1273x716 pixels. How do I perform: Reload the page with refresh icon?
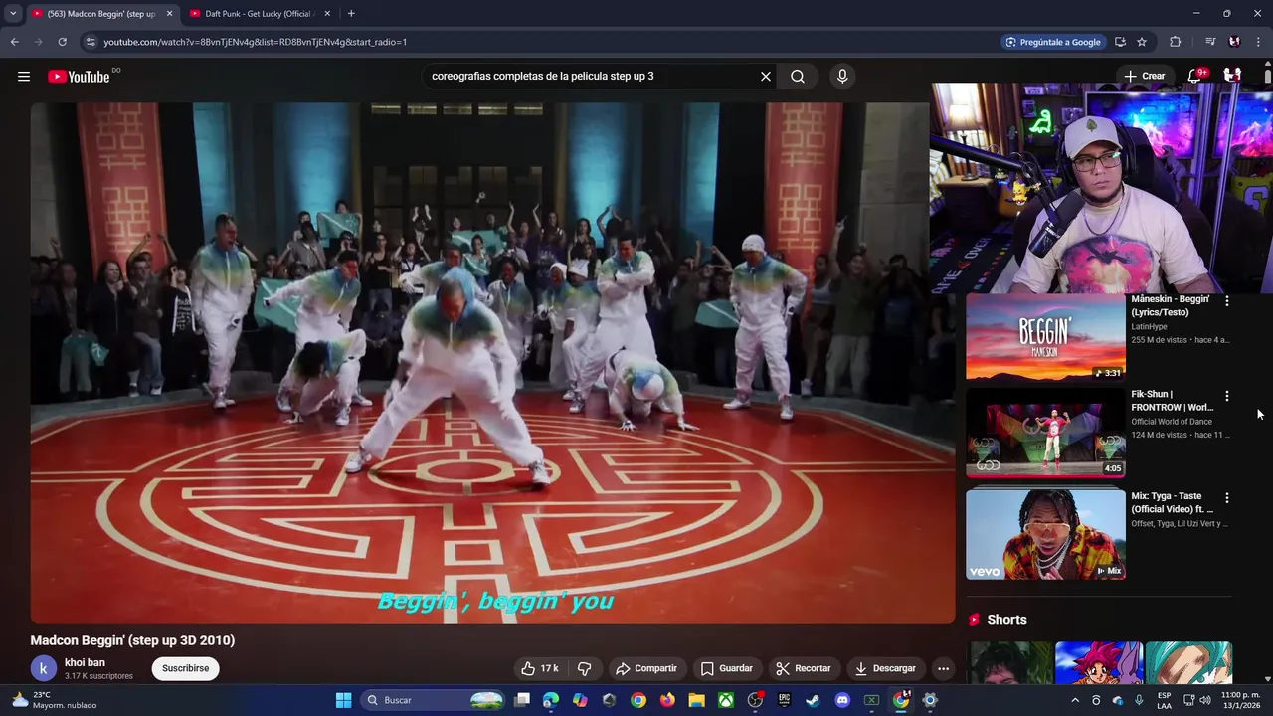[62, 42]
